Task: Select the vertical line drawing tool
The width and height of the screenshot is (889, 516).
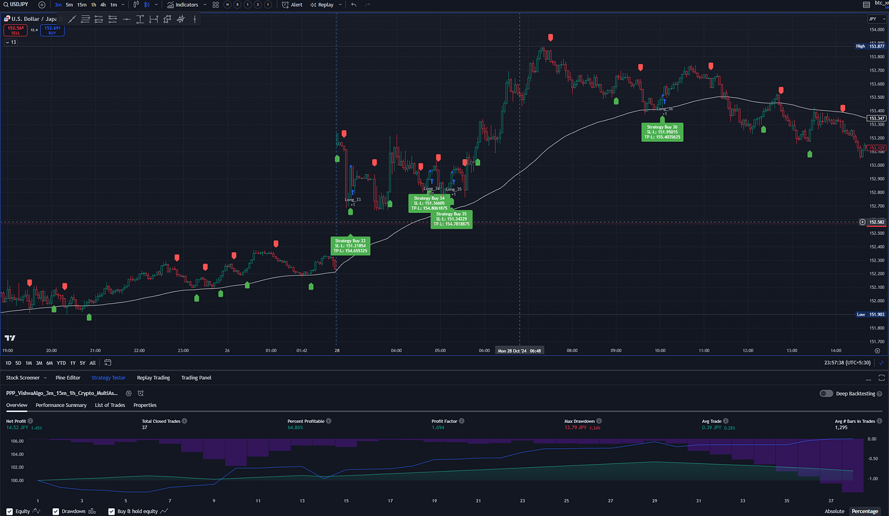Action: (x=194, y=20)
